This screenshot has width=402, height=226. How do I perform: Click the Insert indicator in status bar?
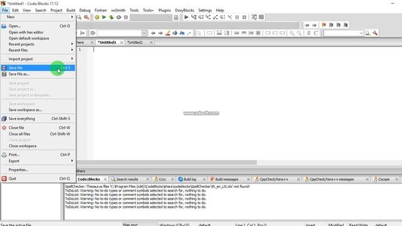[x=310, y=225]
